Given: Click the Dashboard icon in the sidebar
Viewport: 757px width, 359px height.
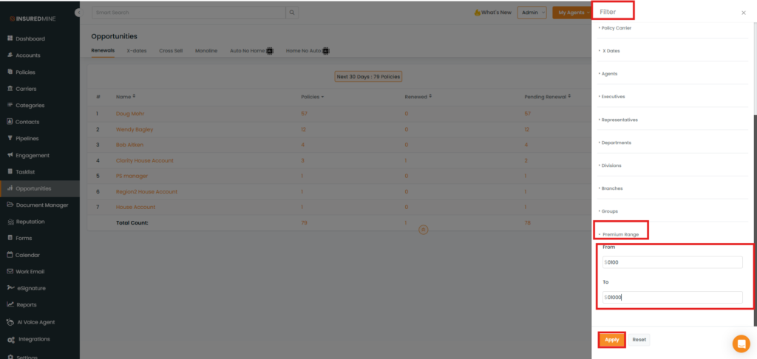Looking at the screenshot, I should pyautogui.click(x=10, y=38).
